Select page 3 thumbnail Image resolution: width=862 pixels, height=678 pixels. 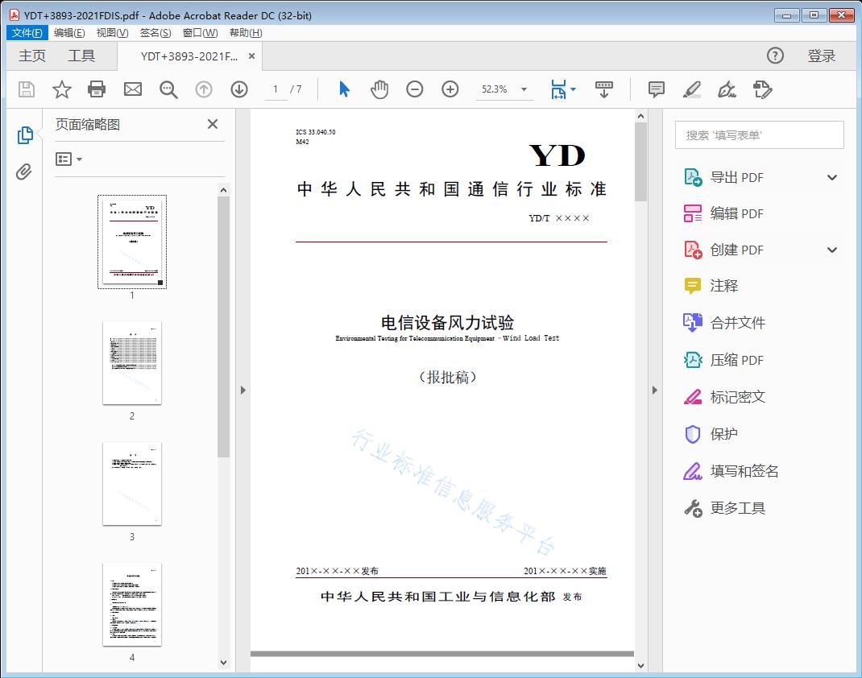132,483
